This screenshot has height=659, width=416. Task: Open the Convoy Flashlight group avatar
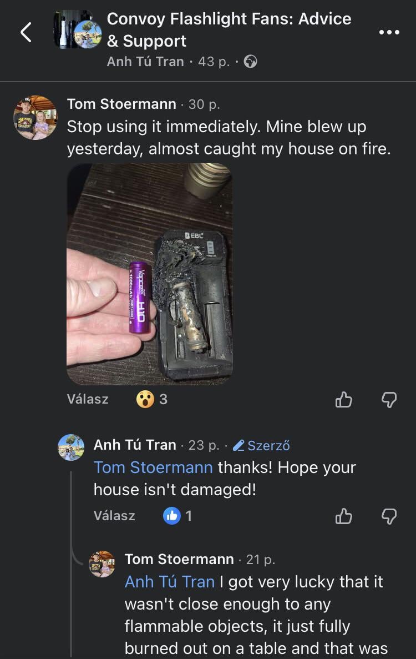[x=78, y=29]
